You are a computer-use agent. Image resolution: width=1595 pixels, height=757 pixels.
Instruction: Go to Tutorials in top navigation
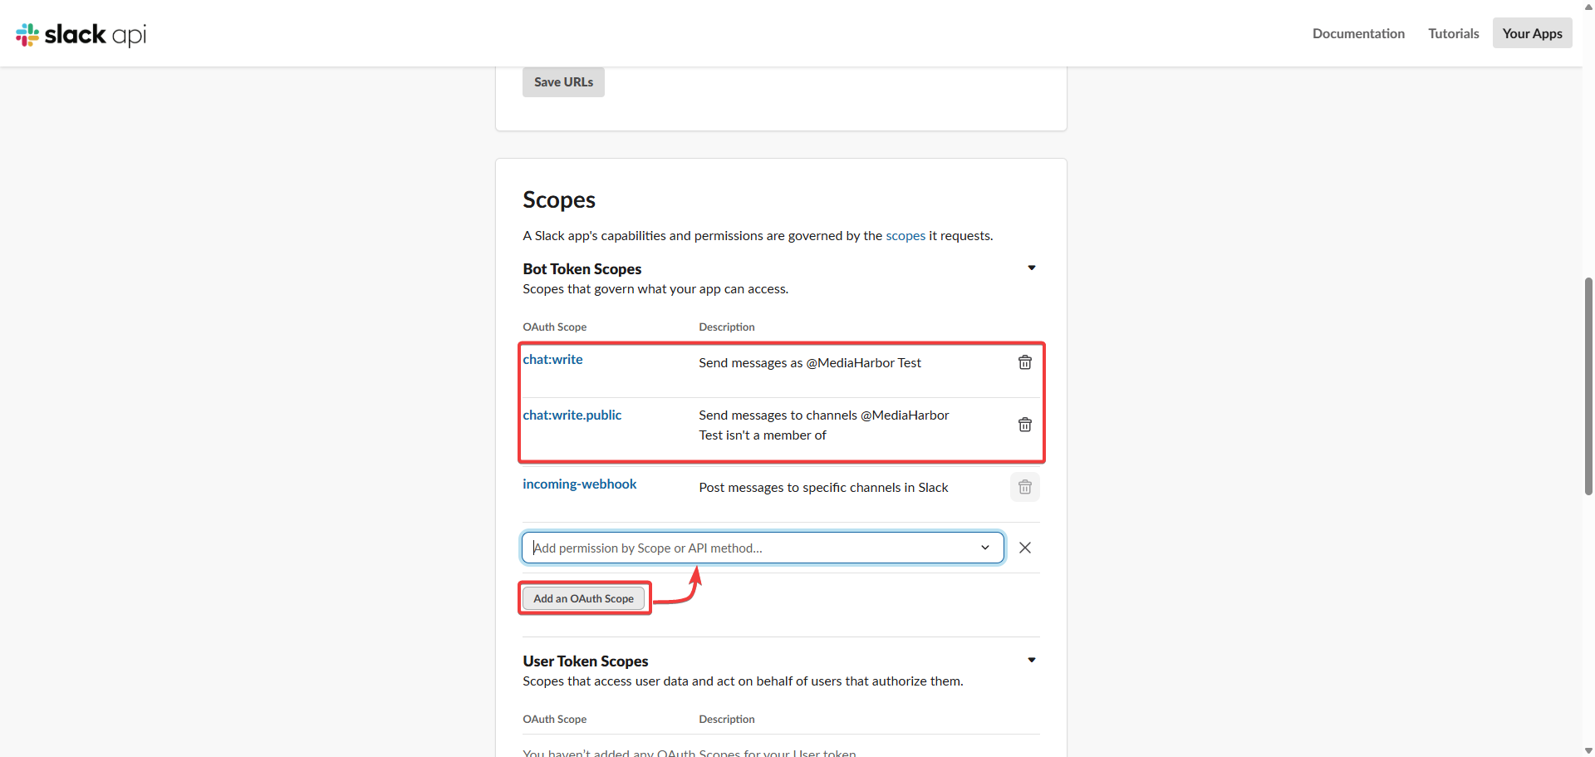(x=1453, y=33)
